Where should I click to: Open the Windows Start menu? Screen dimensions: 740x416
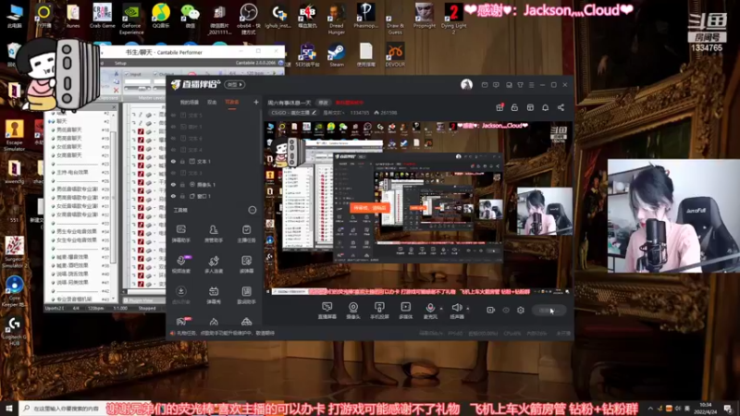click(9, 409)
